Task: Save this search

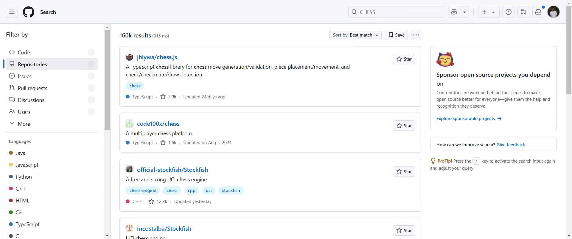Action: (x=396, y=35)
